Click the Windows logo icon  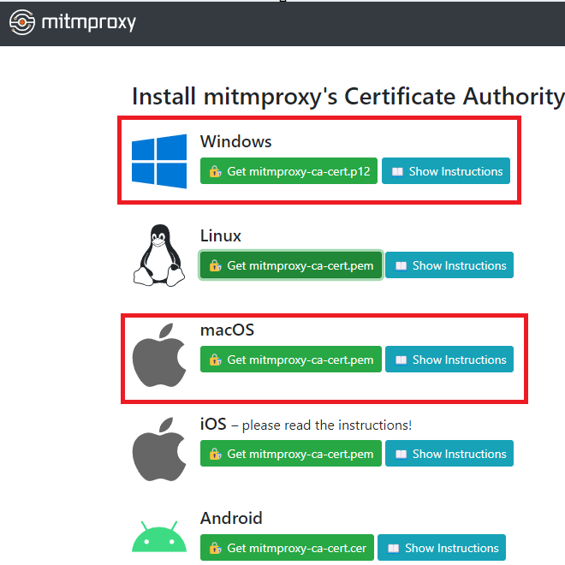159,161
